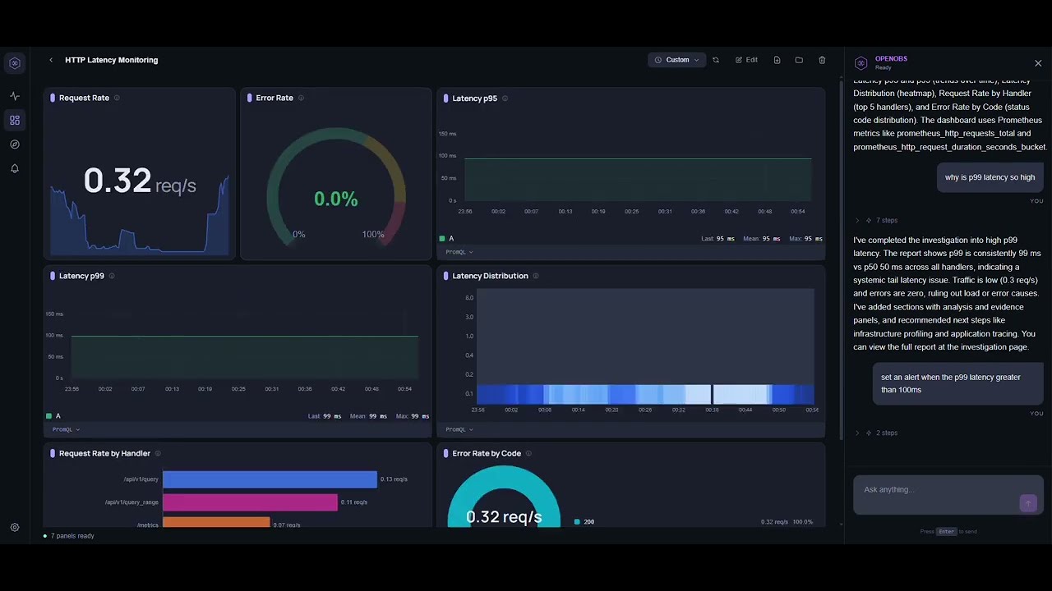Open the OpenObs logo home icon in sidebar
Image resolution: width=1052 pixels, height=591 pixels.
(15, 63)
